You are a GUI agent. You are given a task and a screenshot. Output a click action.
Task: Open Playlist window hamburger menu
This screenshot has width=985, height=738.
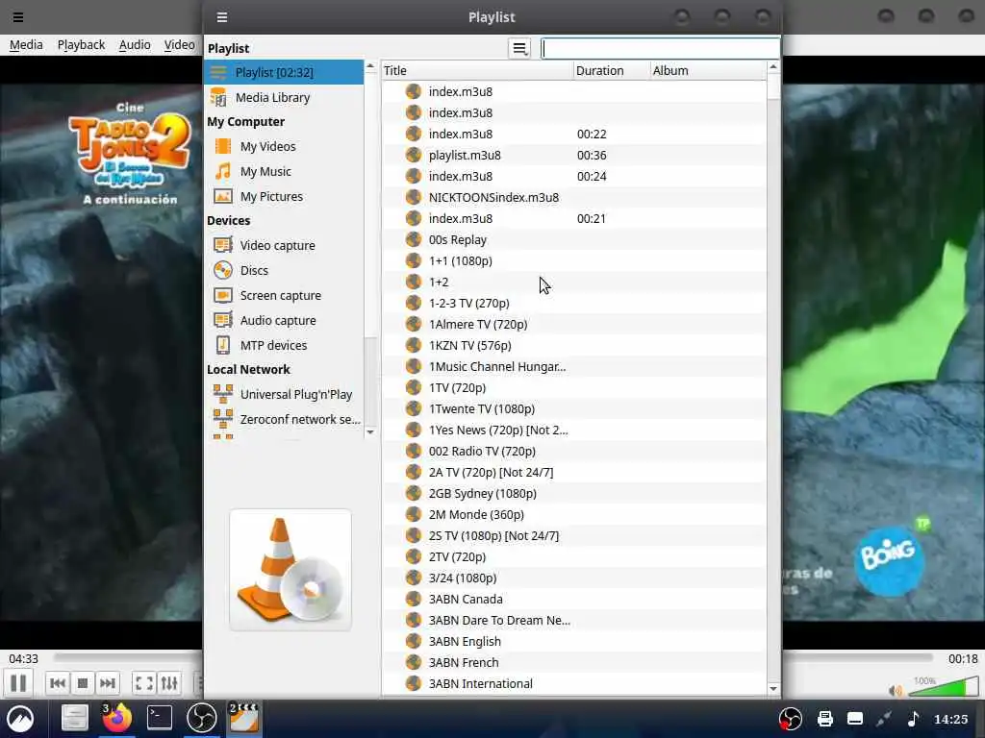[x=222, y=17]
